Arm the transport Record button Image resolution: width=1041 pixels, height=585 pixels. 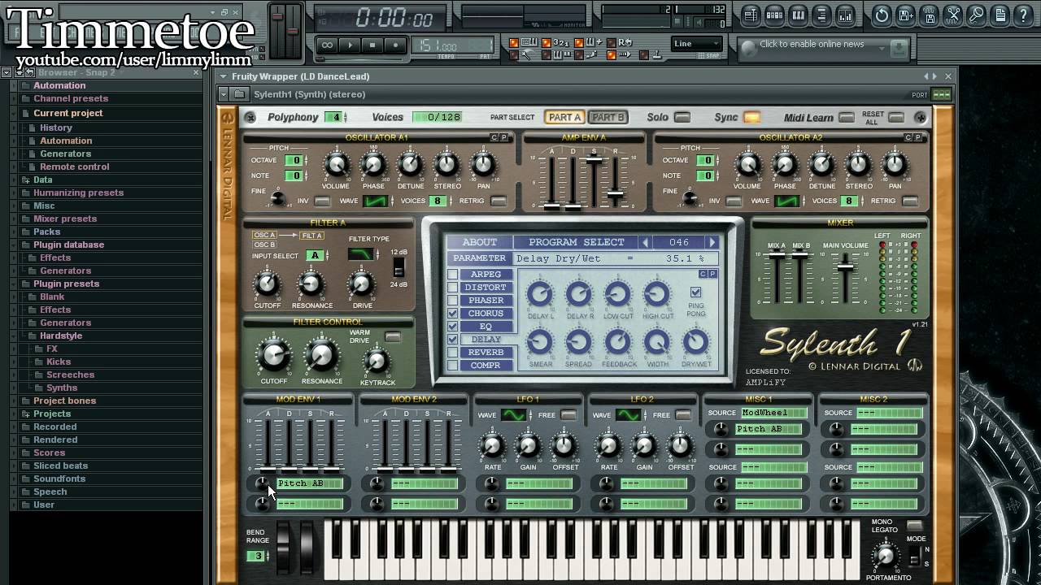click(395, 45)
